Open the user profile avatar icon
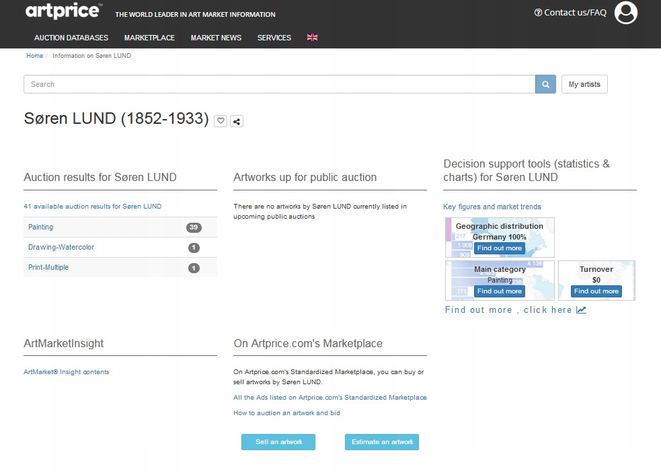661x471 pixels. coord(625,13)
